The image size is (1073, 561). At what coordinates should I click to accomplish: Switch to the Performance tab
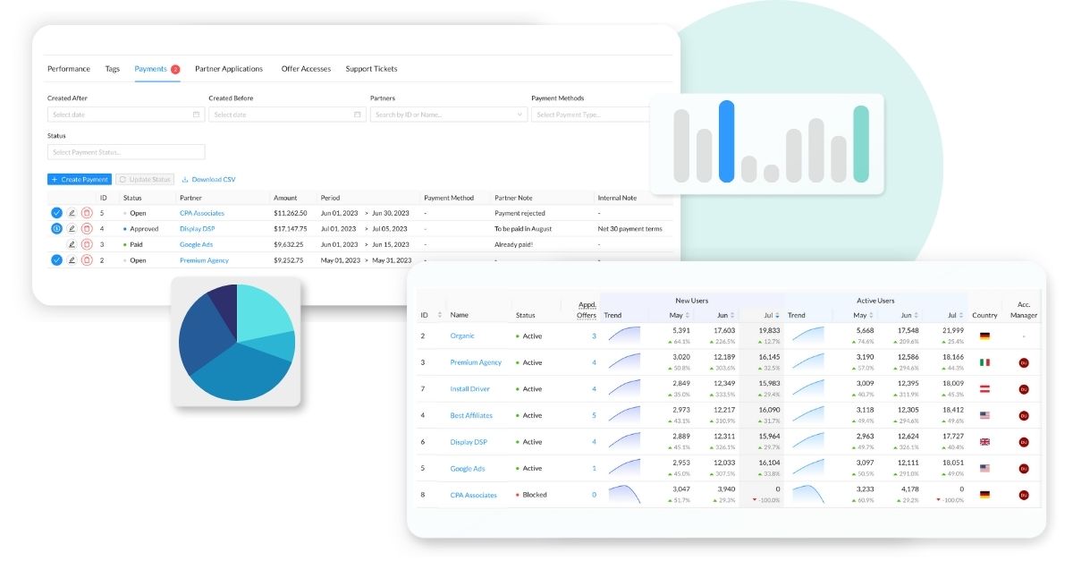point(69,69)
